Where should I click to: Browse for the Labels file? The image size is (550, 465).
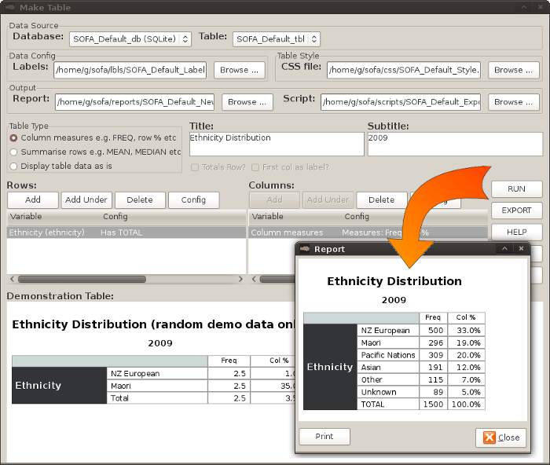239,70
